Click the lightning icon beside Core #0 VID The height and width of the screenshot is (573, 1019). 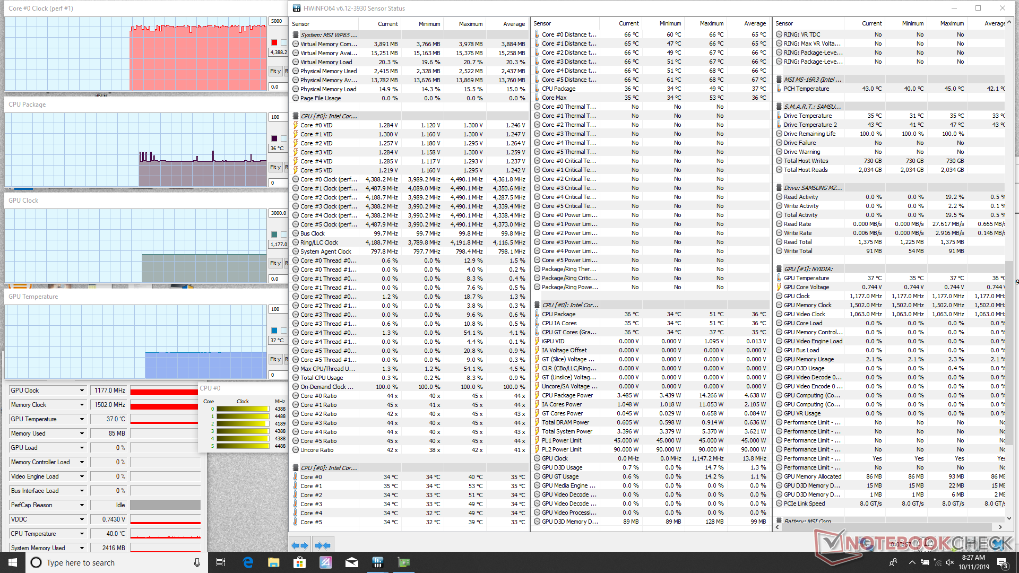click(x=296, y=125)
